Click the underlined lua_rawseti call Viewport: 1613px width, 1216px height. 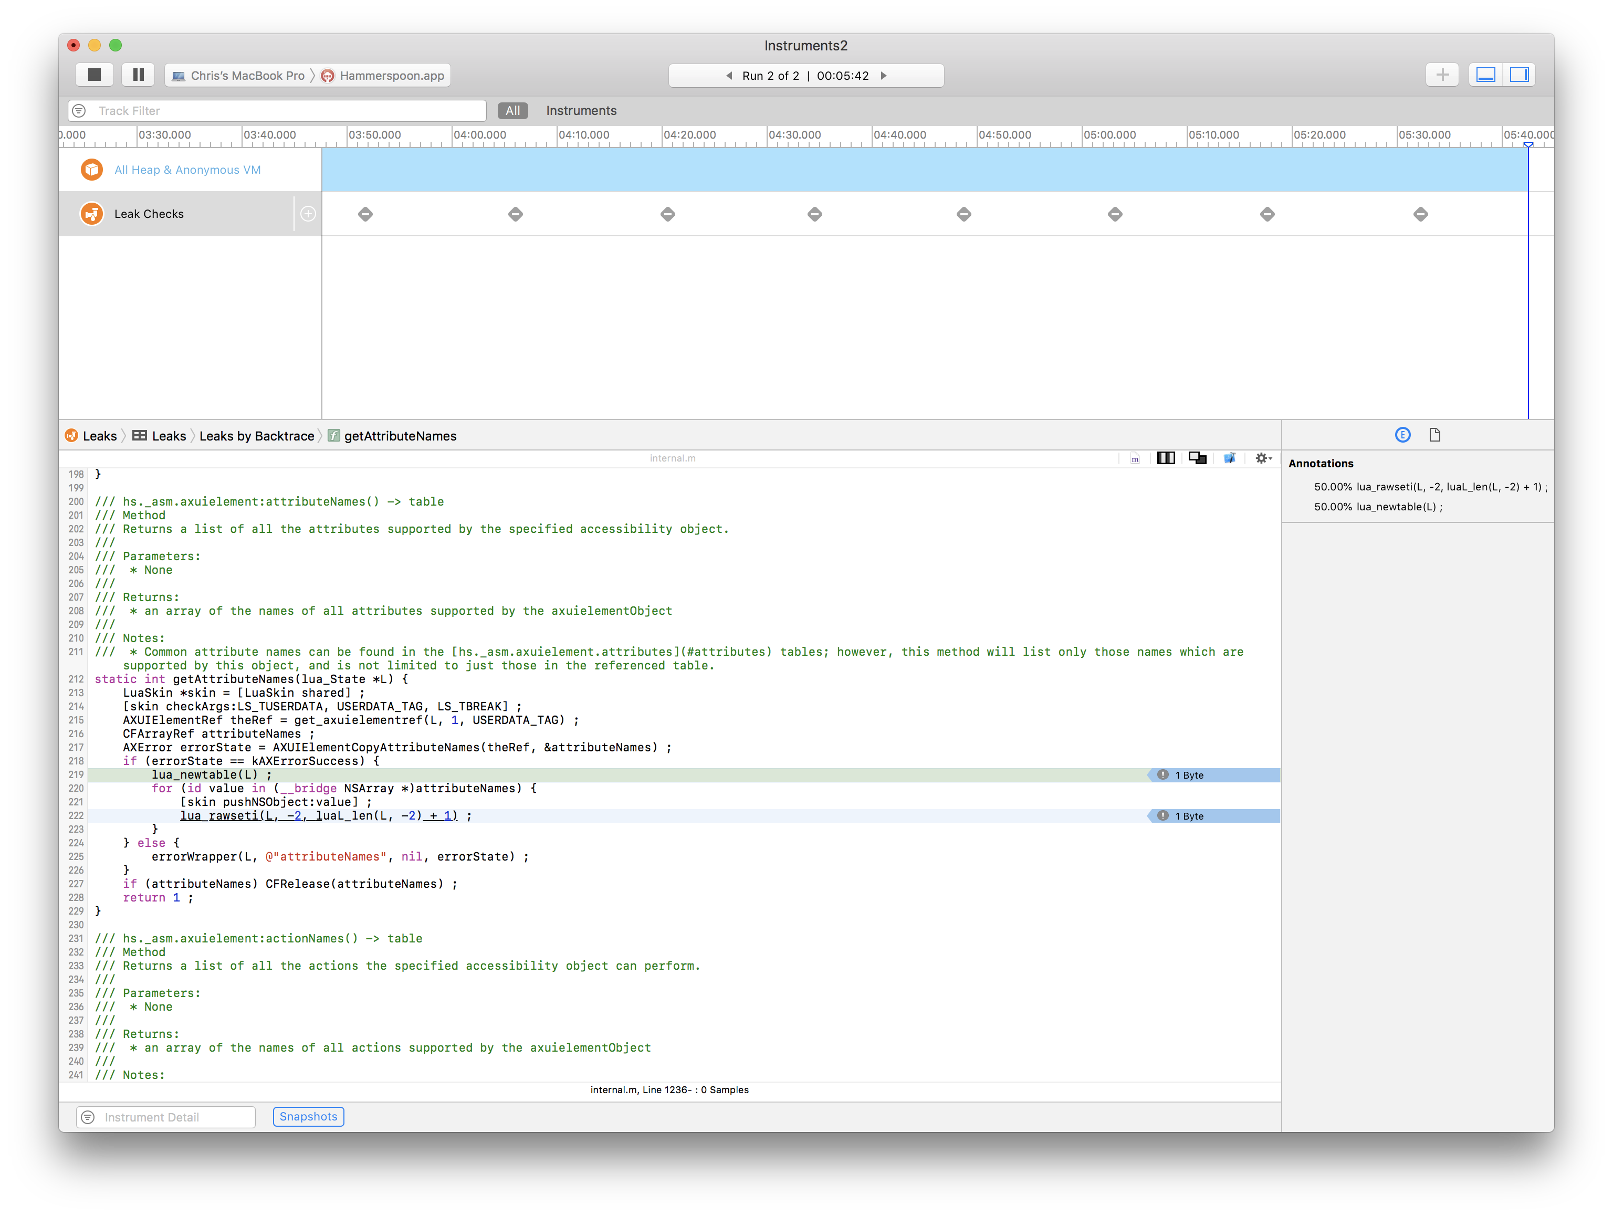point(319,816)
